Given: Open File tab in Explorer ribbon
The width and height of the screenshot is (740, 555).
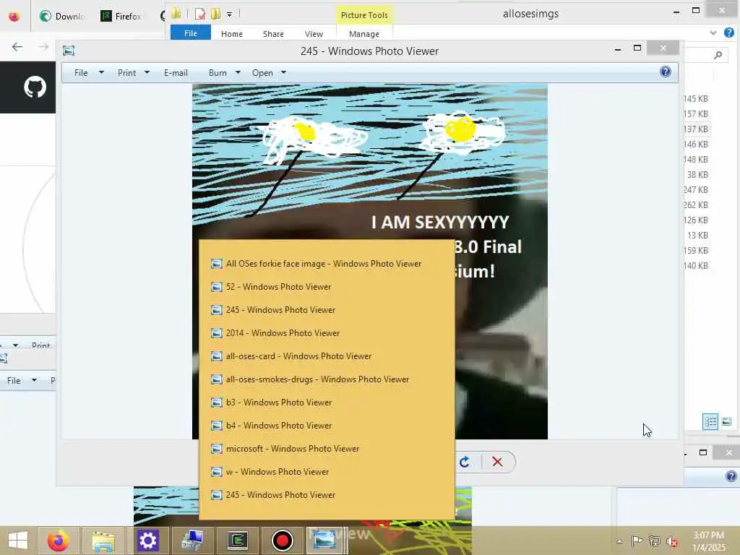Looking at the screenshot, I should (x=191, y=33).
